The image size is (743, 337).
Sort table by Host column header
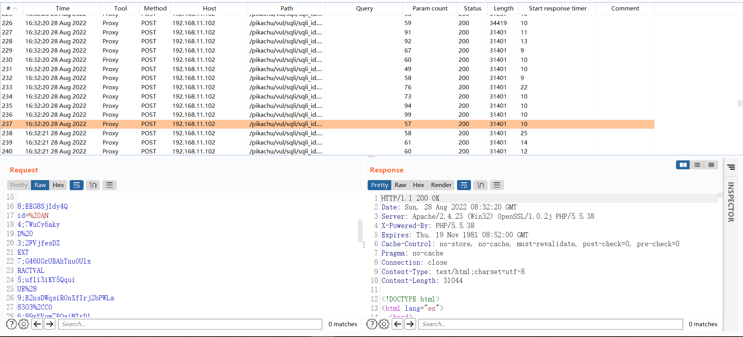coord(209,8)
